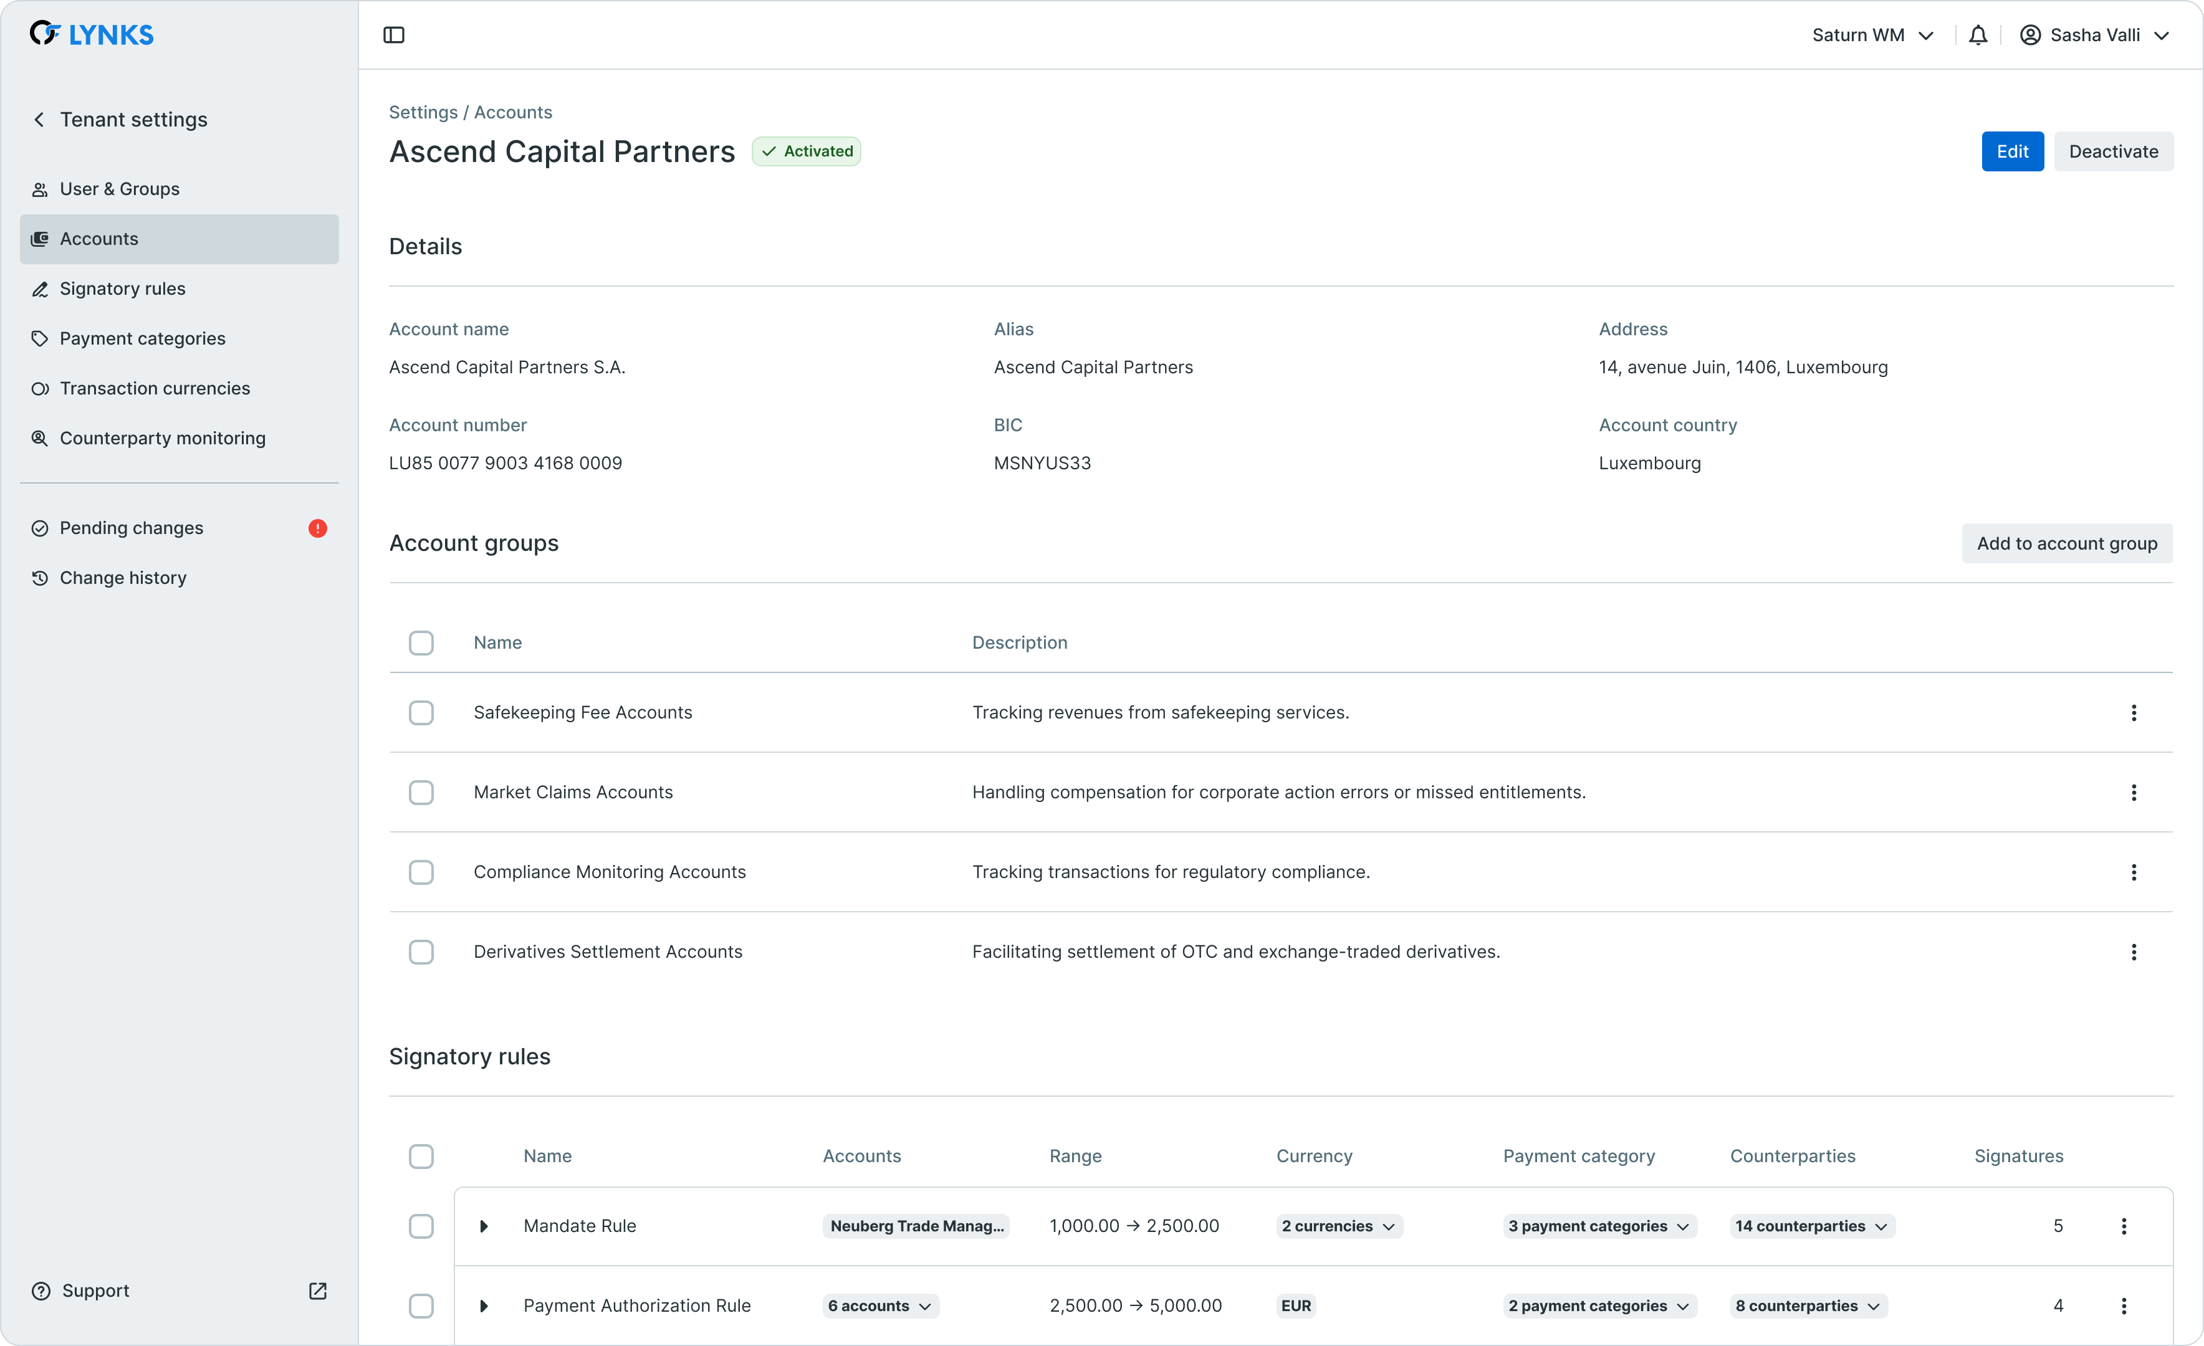Image resolution: width=2204 pixels, height=1346 pixels.
Task: Open kebab menu for Mandate Rule row
Action: (x=2124, y=1226)
